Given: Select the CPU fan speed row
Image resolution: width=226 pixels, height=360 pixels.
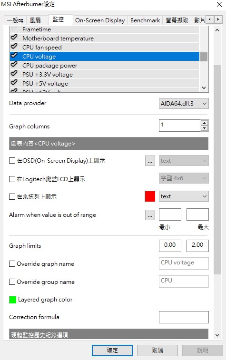Looking at the screenshot, I should pos(105,47).
